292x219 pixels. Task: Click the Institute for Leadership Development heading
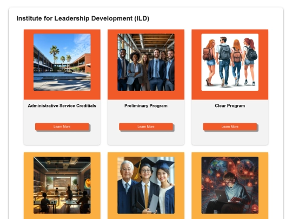(83, 18)
